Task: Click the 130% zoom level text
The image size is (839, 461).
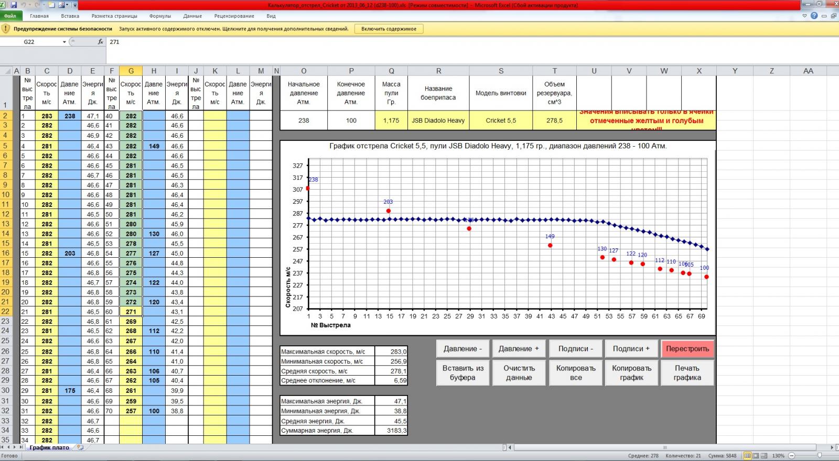Action: 778,456
